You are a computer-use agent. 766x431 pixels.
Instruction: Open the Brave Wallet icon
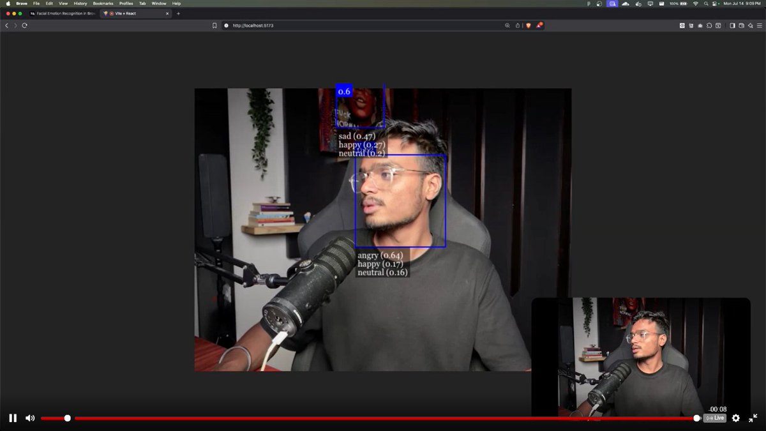[742, 26]
